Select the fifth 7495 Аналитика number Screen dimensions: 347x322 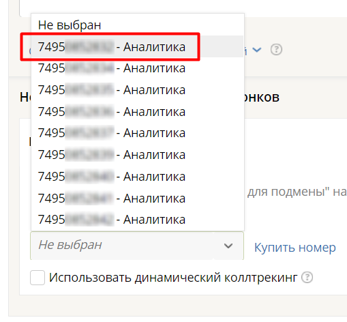[x=138, y=133]
